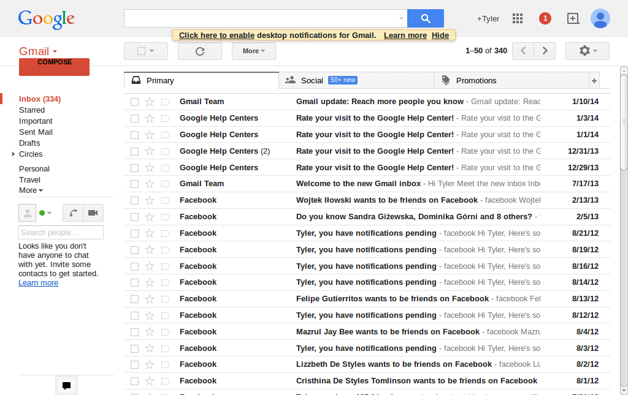Go to older messages with right arrow

coord(545,51)
